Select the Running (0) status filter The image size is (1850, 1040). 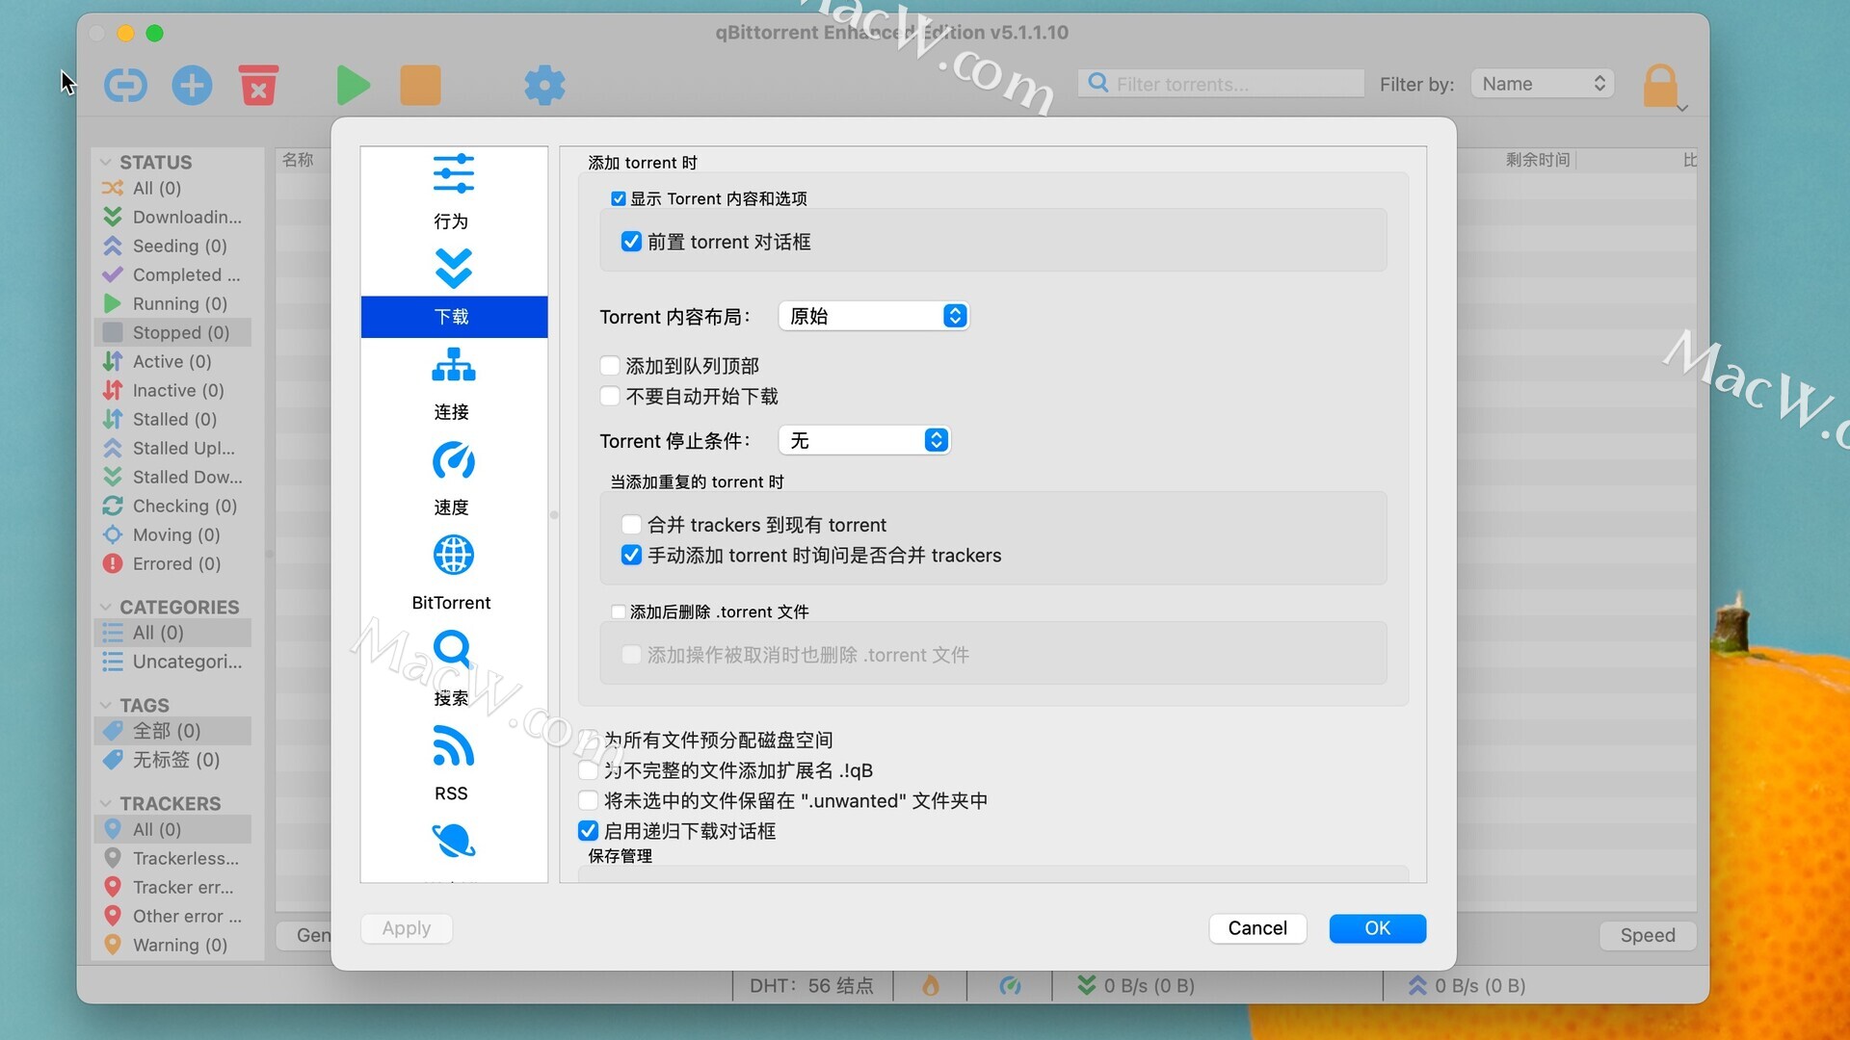pos(172,303)
